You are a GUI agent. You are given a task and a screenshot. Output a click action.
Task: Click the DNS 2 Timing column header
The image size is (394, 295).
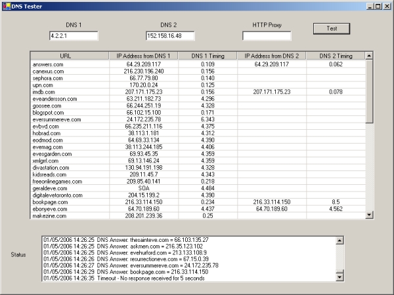pos(336,56)
